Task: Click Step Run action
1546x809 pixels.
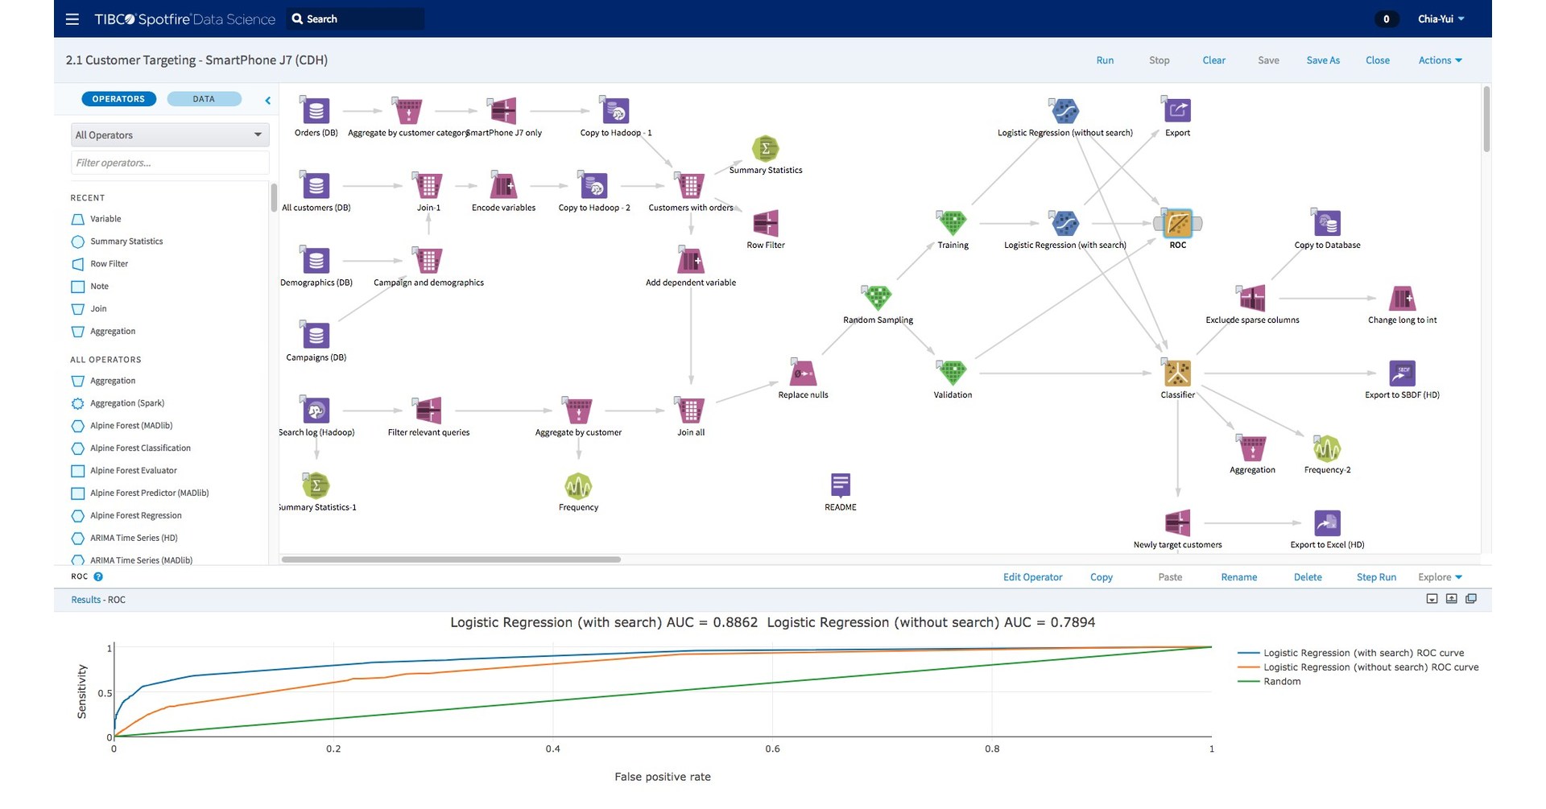Action: tap(1376, 577)
